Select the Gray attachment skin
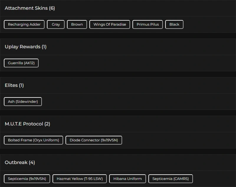Image resolution: width=236 pixels, height=187 pixels. (56, 24)
